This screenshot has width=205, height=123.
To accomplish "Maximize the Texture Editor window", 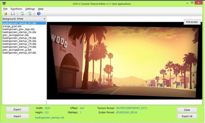I will [192, 3].
